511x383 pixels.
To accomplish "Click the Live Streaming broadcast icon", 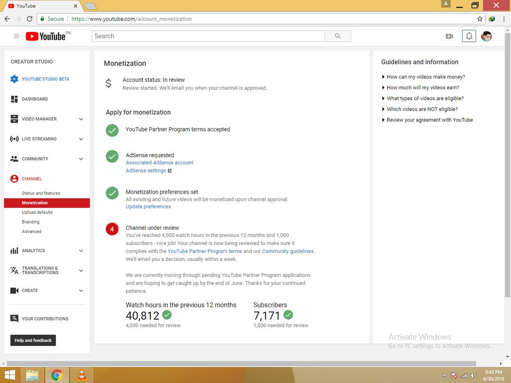I will [x=14, y=139].
